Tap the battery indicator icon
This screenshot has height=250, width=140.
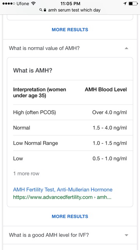point(133,4)
